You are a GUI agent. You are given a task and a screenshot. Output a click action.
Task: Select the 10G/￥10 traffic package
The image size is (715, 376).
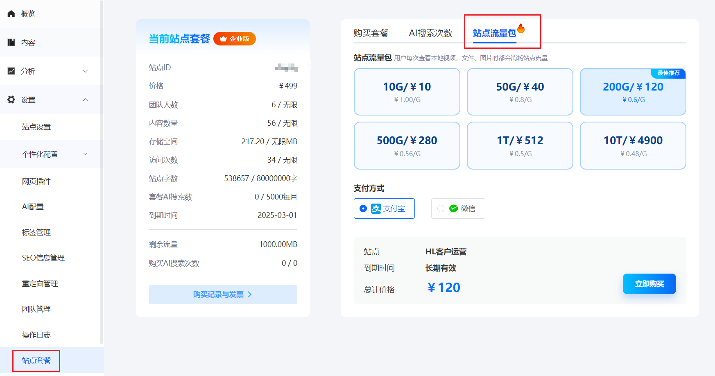click(407, 92)
